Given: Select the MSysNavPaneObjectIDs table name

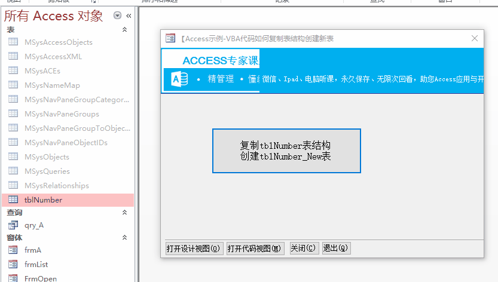Looking at the screenshot, I should (x=66, y=143).
